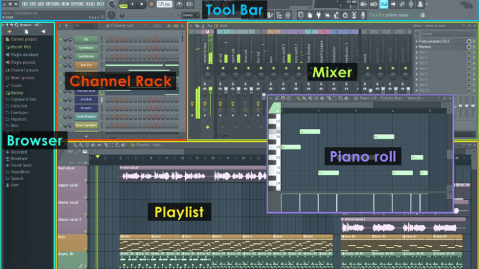Image resolution: width=479 pixels, height=269 pixels.
Task: Click the Record button in the transport
Action: [150, 4]
